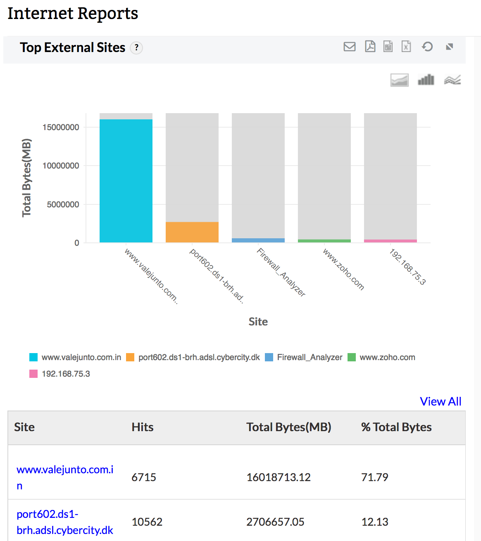Viewport: 481px width, 541px height.
Task: Export report as PDF
Action: click(370, 47)
